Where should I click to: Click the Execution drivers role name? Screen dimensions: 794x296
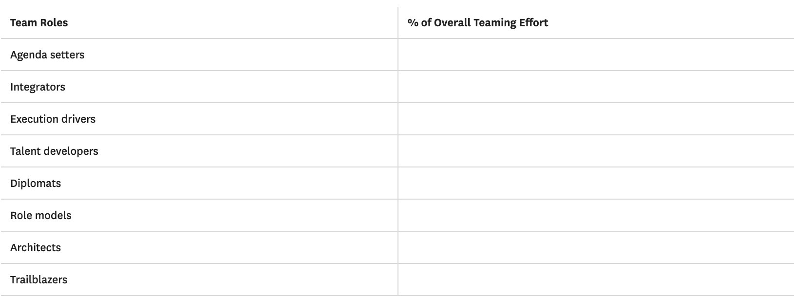pyautogui.click(x=53, y=119)
